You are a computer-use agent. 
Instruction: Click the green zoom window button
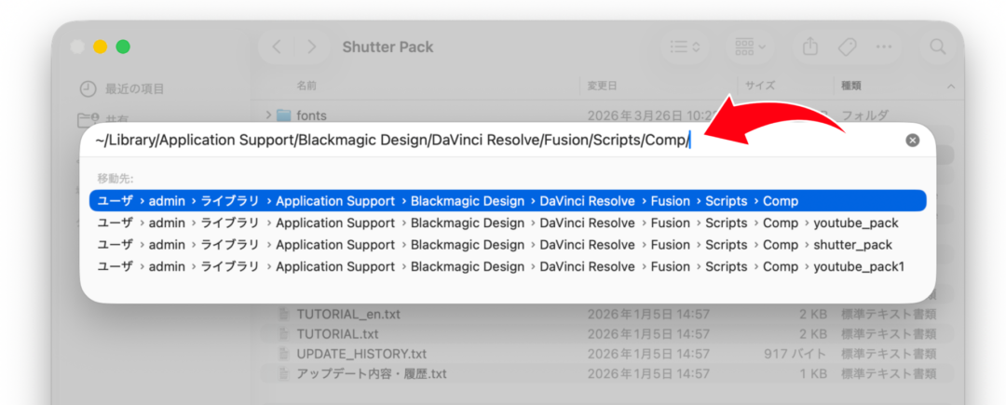(123, 47)
